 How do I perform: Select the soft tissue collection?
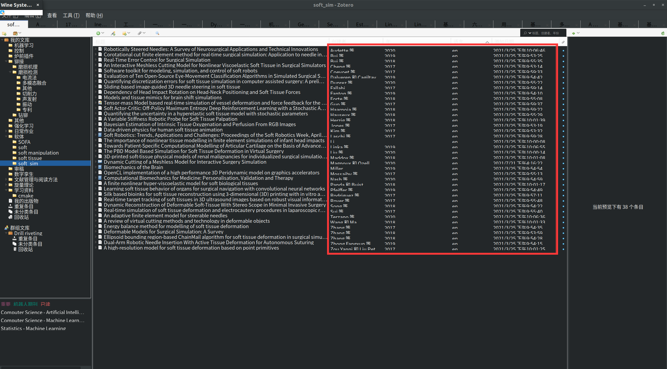(x=30, y=158)
